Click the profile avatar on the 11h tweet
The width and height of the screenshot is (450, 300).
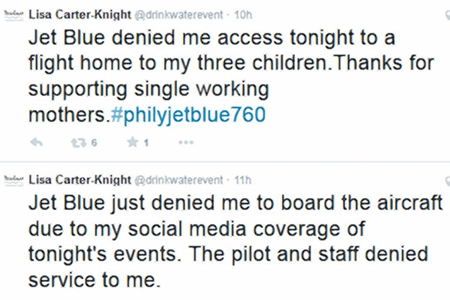[x=13, y=180]
